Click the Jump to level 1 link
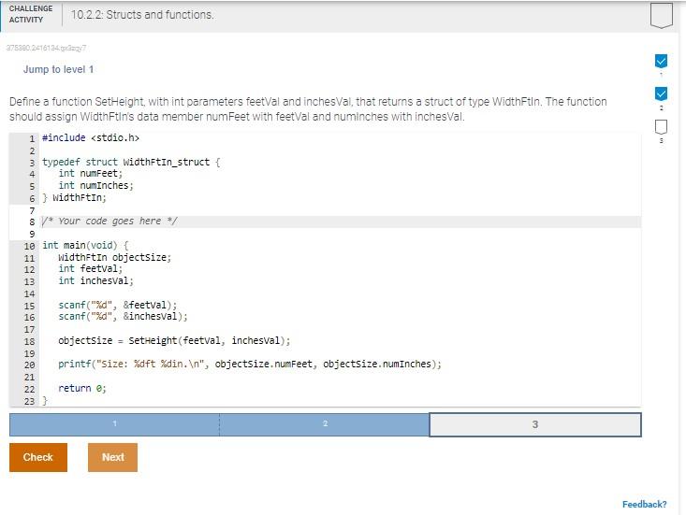 58,69
